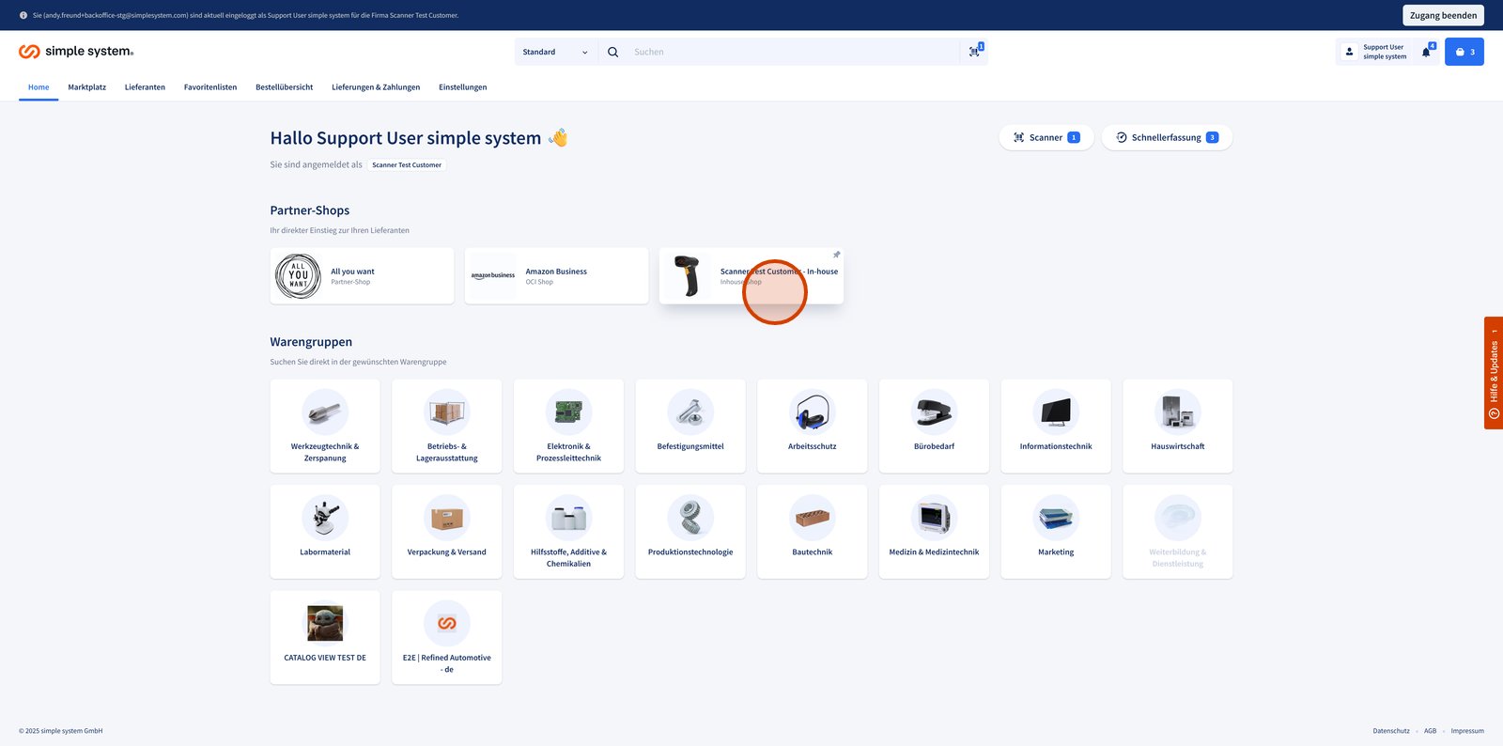Open the shopping cart with 3 items
Image resolution: width=1503 pixels, height=746 pixels.
click(x=1464, y=52)
